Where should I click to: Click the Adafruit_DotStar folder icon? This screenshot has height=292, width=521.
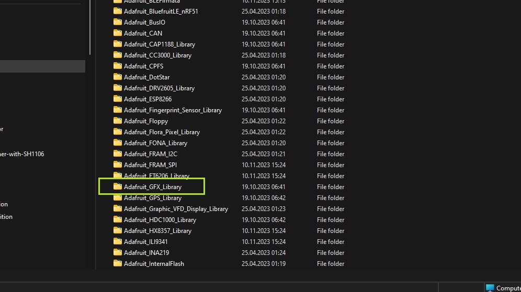pos(118,77)
